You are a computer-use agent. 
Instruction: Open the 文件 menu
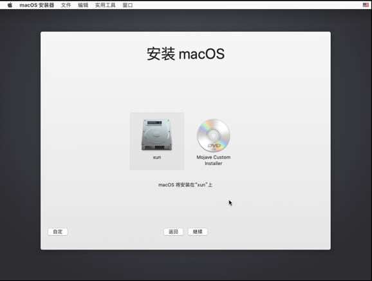coord(66,5)
